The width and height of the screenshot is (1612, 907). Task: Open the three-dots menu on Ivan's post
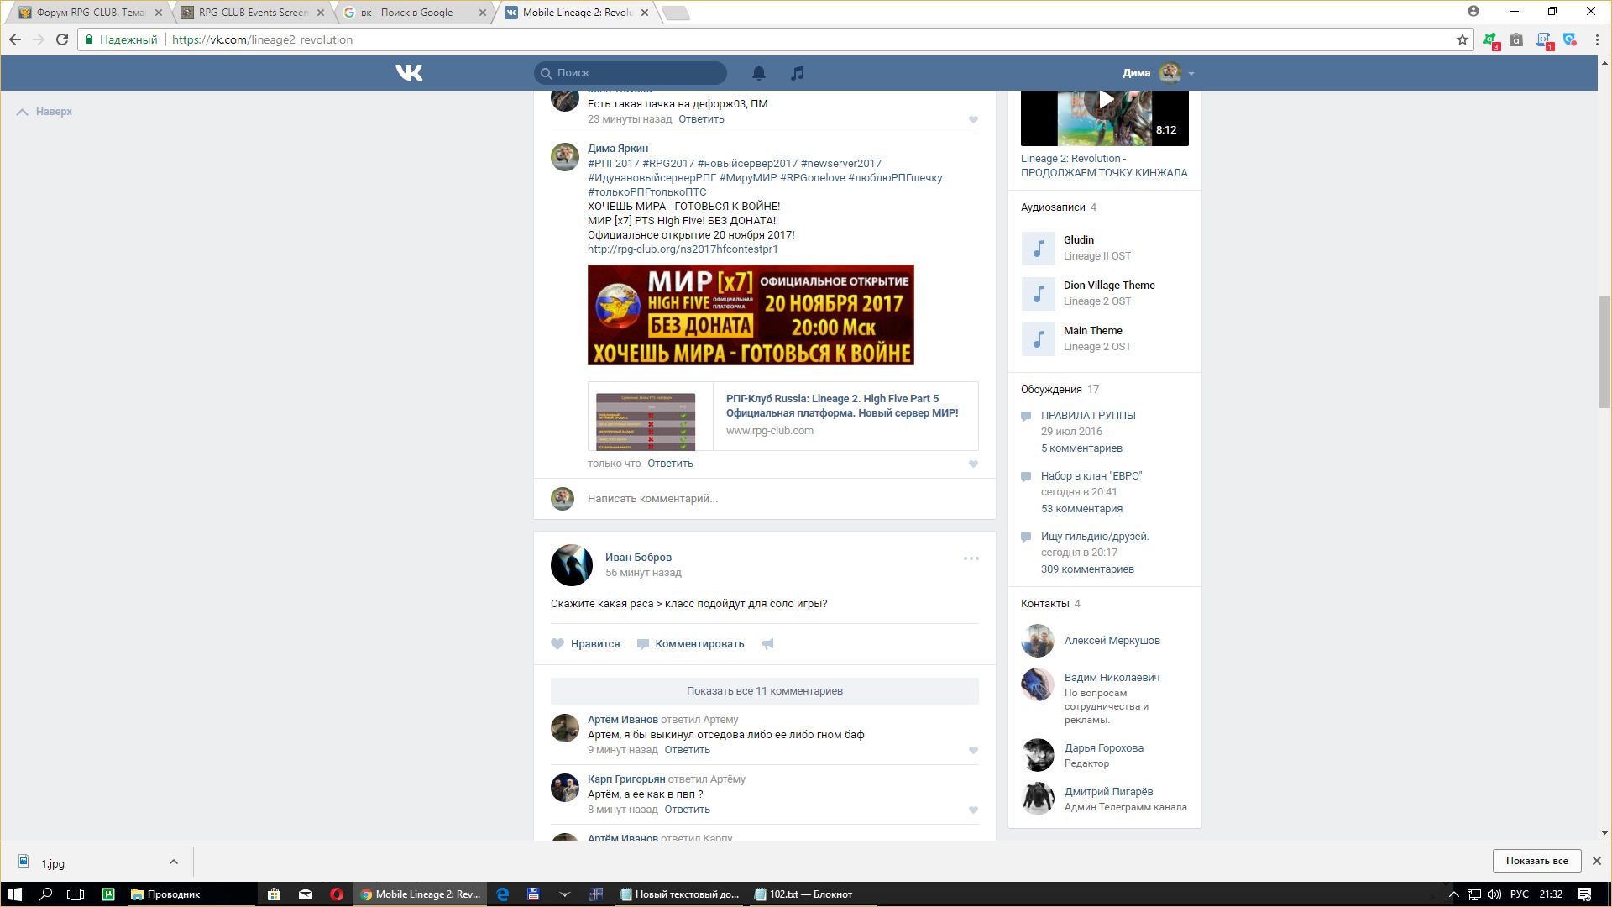971,558
